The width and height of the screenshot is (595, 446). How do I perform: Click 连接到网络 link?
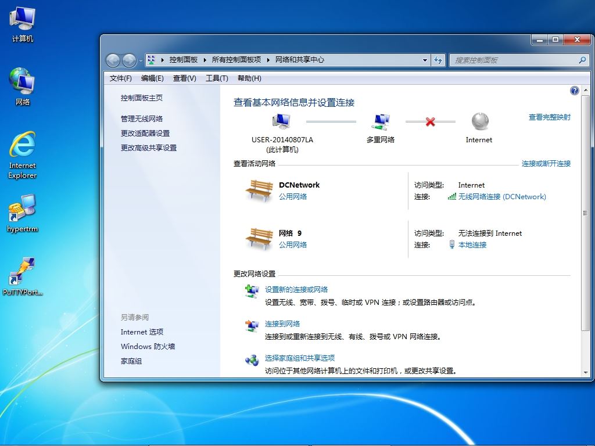pos(282,323)
